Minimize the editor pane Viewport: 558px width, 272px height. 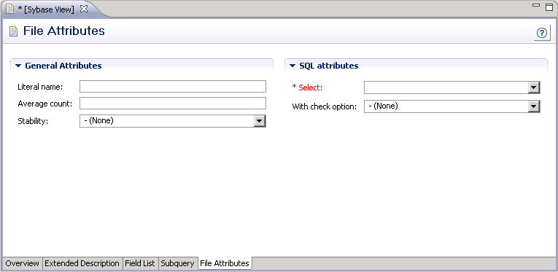[x=536, y=5]
